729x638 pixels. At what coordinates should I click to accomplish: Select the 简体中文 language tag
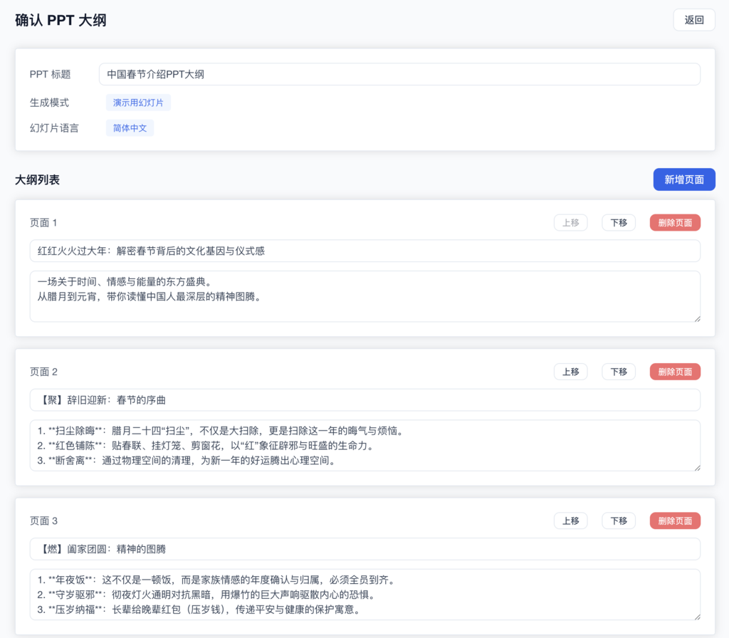click(x=130, y=128)
